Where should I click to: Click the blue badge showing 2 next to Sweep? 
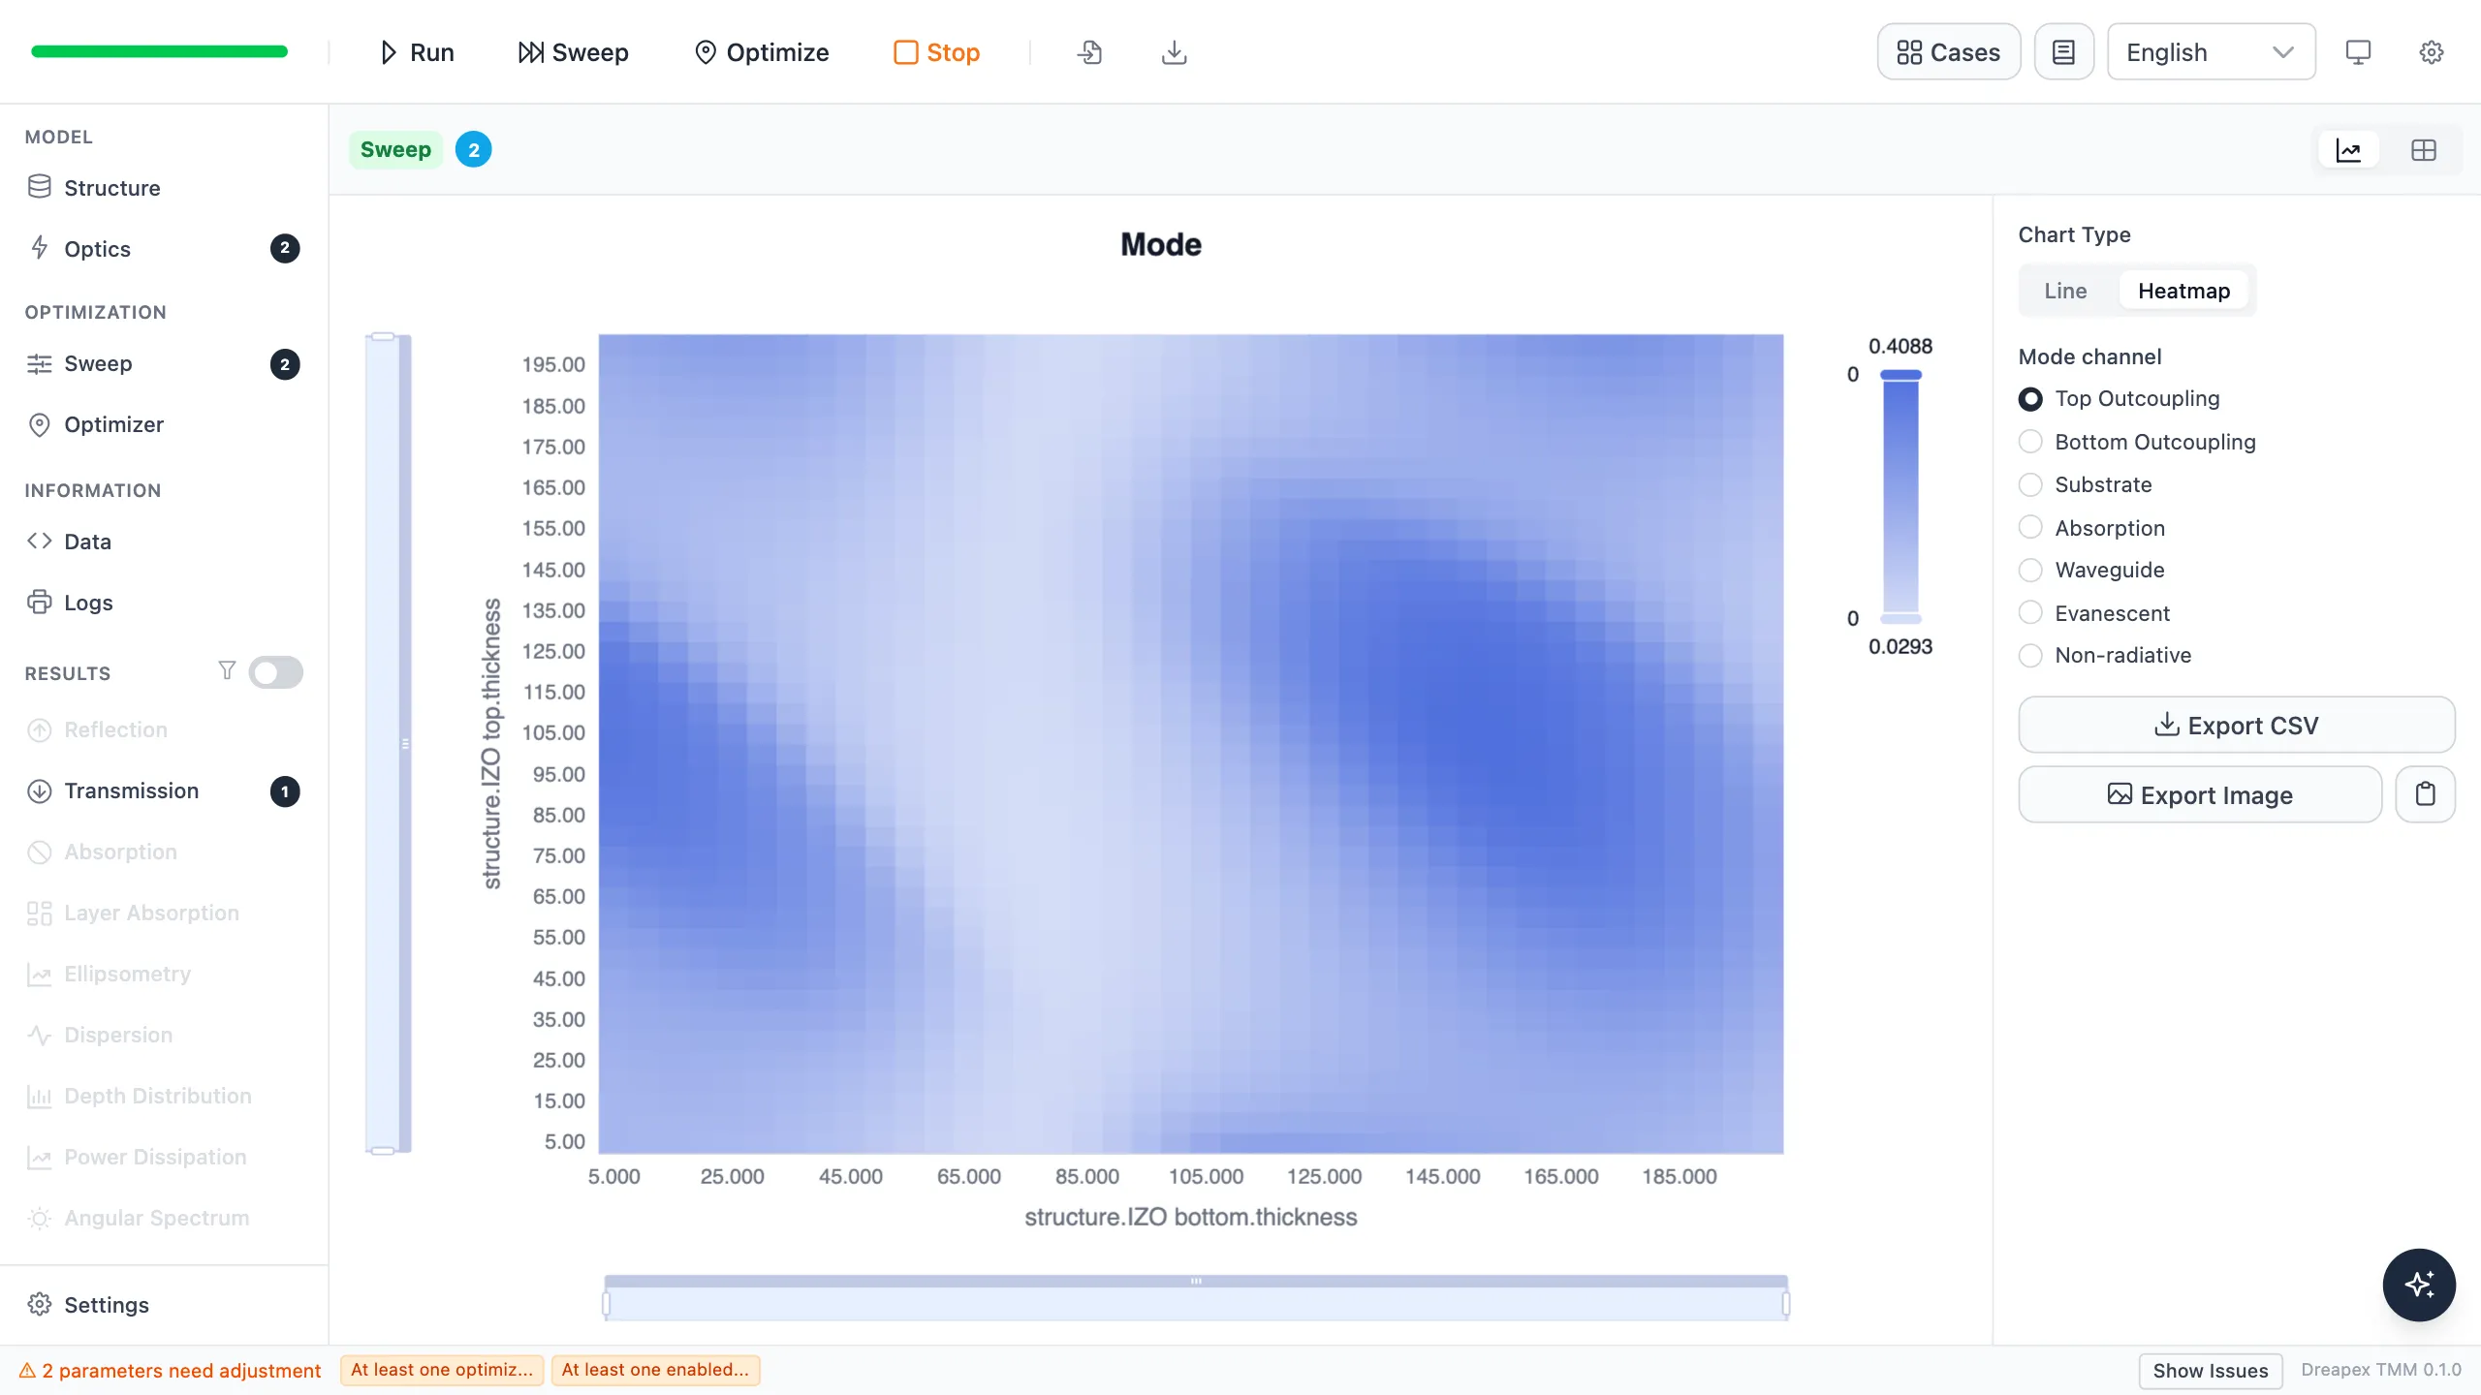click(x=474, y=150)
